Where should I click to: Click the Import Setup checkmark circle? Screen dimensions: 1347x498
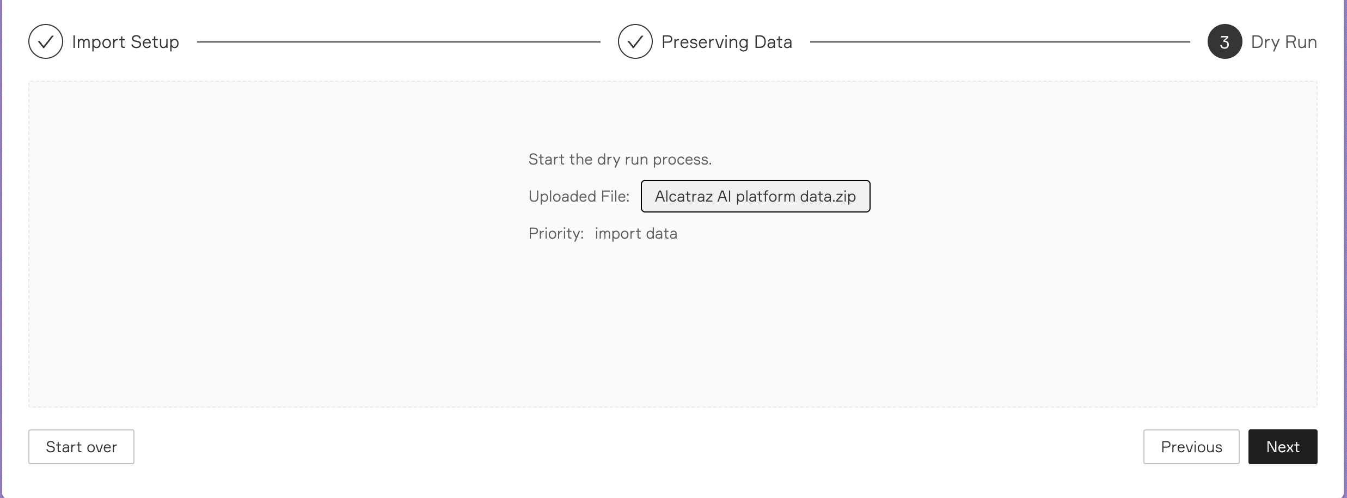(x=46, y=41)
